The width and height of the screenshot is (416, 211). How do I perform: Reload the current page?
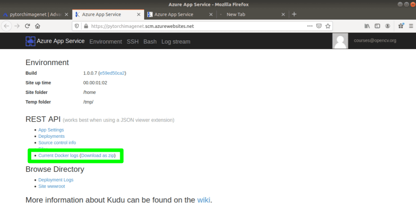[27, 26]
